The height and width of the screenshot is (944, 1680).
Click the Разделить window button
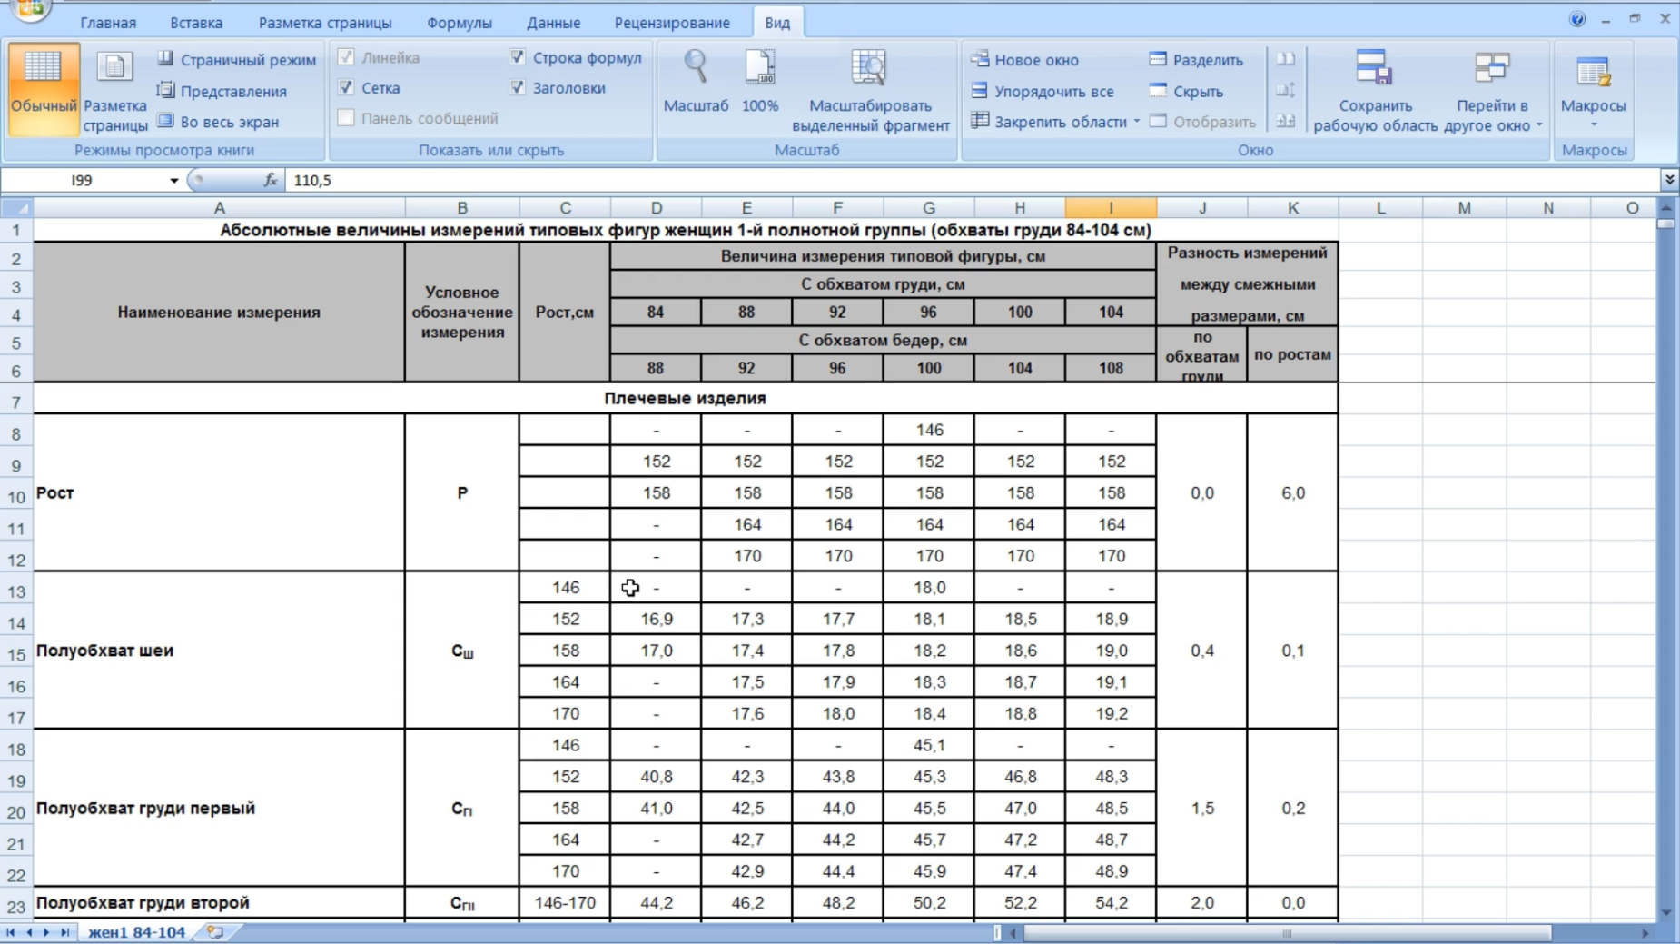pyautogui.click(x=1196, y=60)
